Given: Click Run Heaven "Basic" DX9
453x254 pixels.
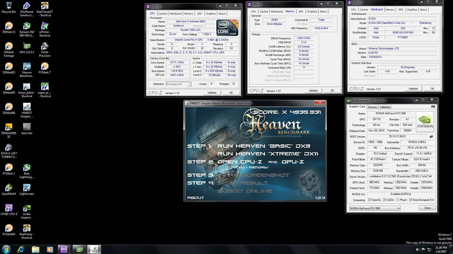Looking at the screenshot, I should [264, 146].
